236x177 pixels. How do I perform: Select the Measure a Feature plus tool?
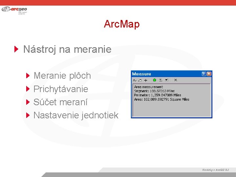coord(146,80)
